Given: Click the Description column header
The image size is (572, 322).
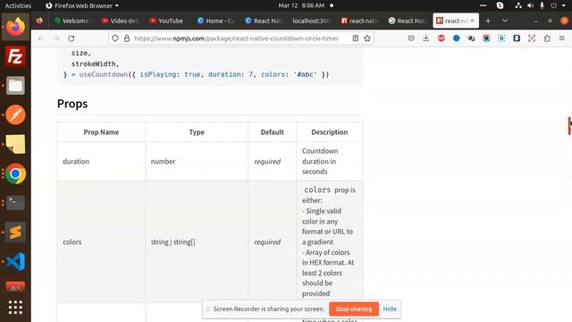Looking at the screenshot, I should point(330,132).
